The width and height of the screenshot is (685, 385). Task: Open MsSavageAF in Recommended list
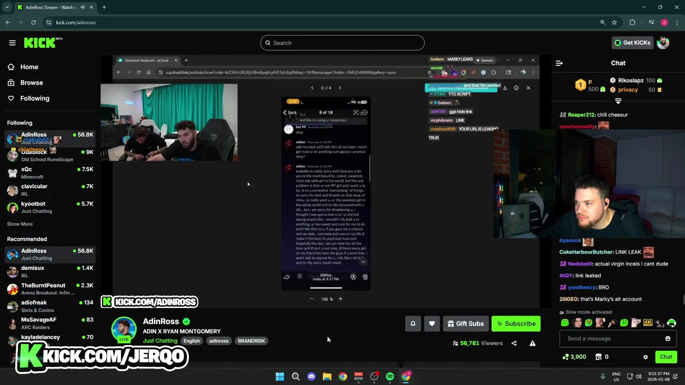pos(50,324)
